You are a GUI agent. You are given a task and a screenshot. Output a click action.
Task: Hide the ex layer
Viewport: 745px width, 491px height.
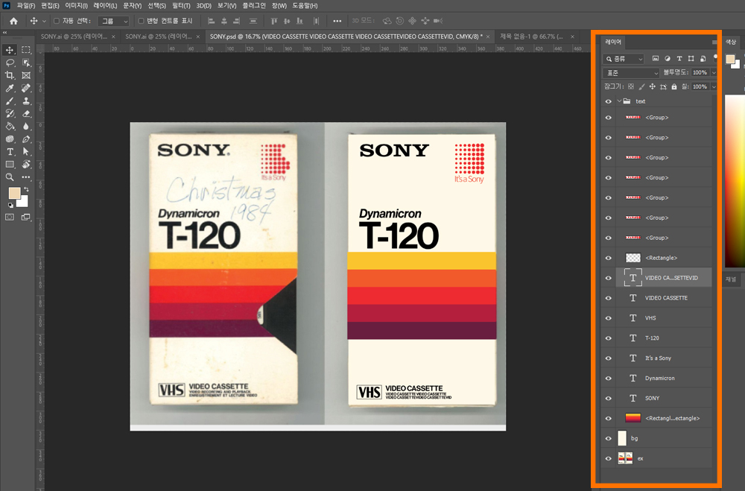point(609,458)
